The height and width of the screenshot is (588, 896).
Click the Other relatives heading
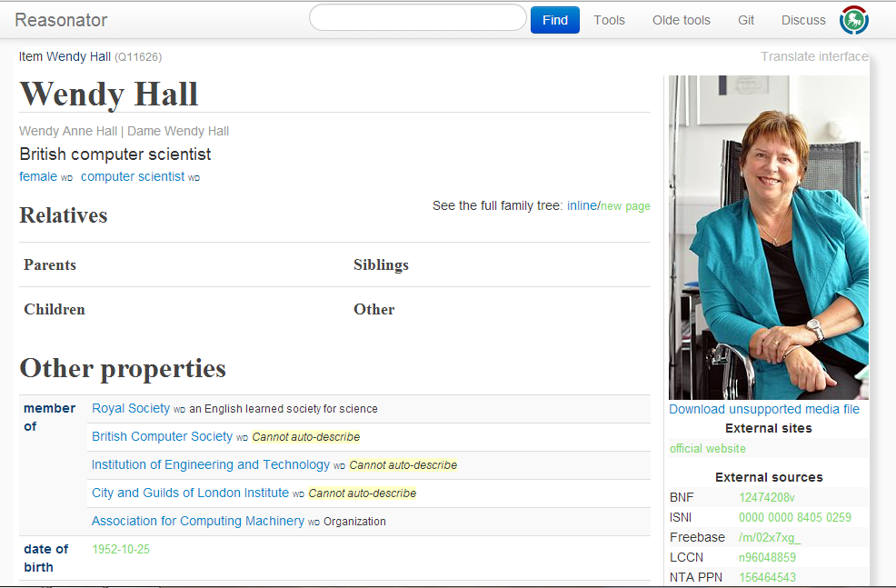[373, 309]
